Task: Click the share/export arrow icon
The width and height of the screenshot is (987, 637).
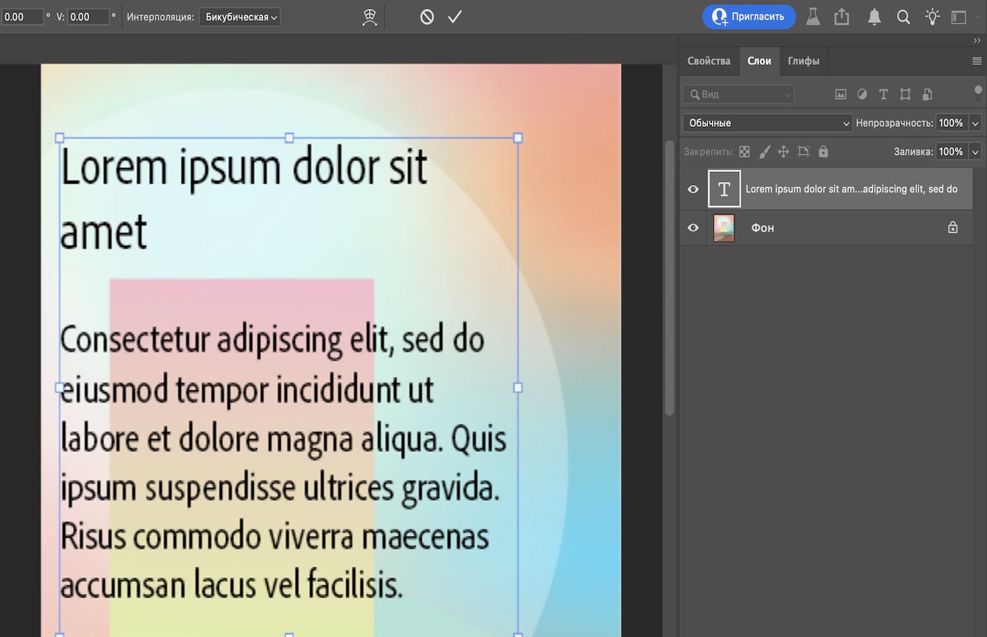Action: 842,15
